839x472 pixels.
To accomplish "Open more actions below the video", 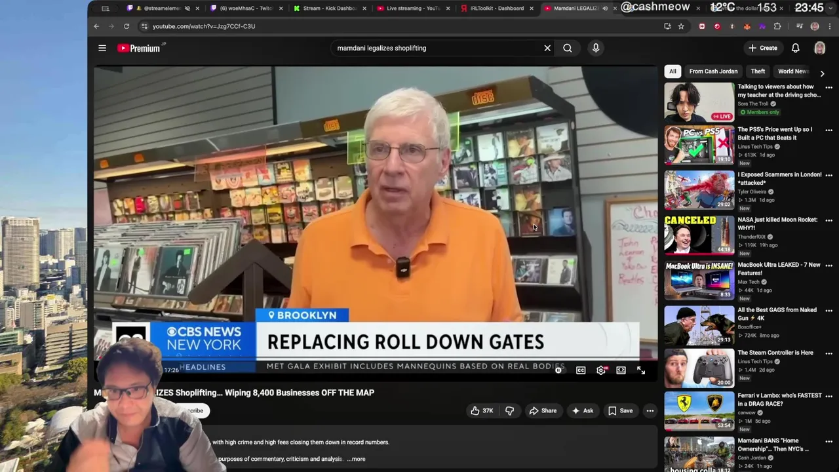I will click(650, 411).
